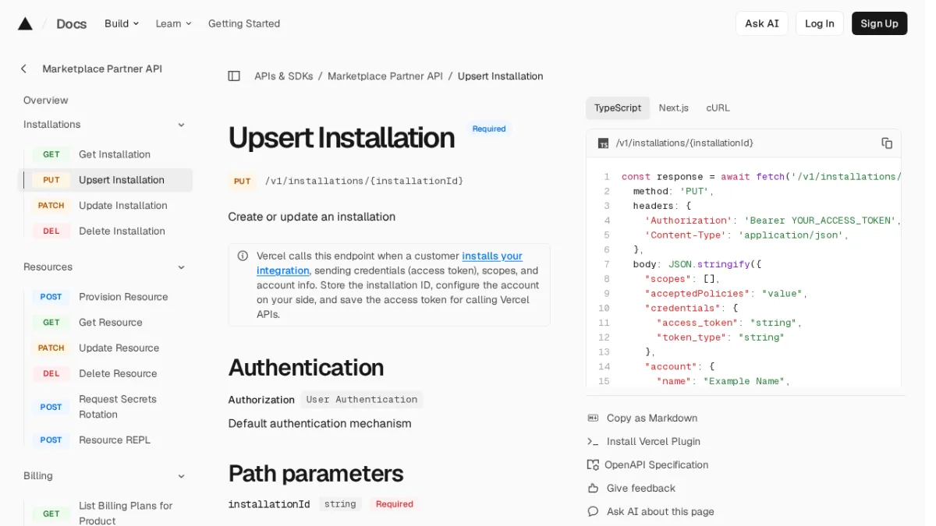Click the Log In button

click(820, 23)
